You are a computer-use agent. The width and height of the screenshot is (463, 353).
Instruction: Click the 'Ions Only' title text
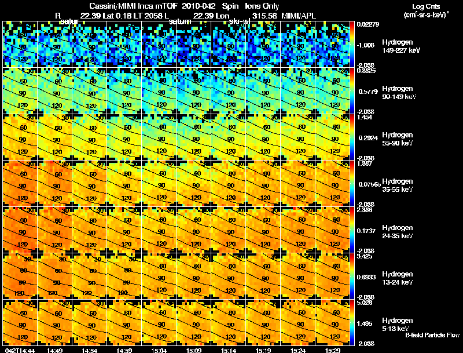coord(262,6)
